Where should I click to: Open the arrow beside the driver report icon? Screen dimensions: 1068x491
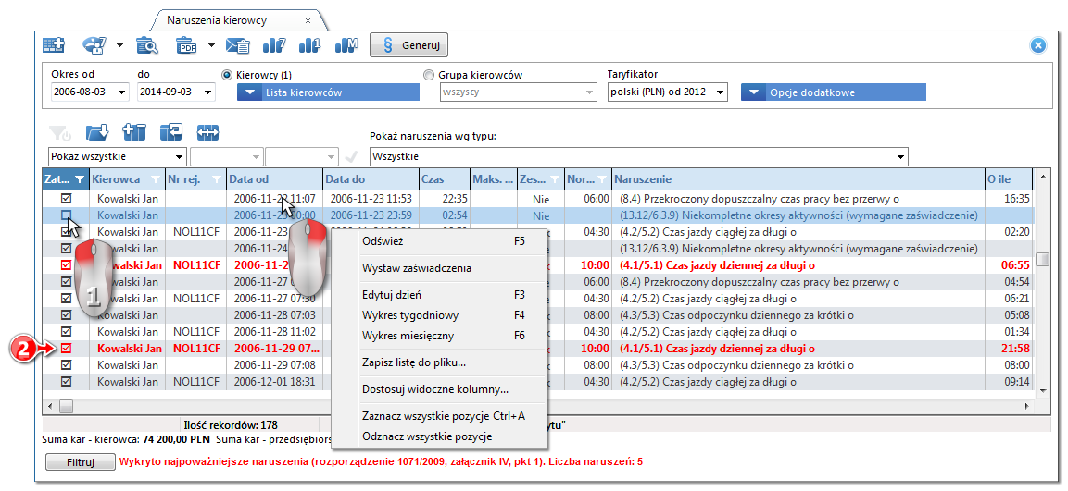click(119, 45)
